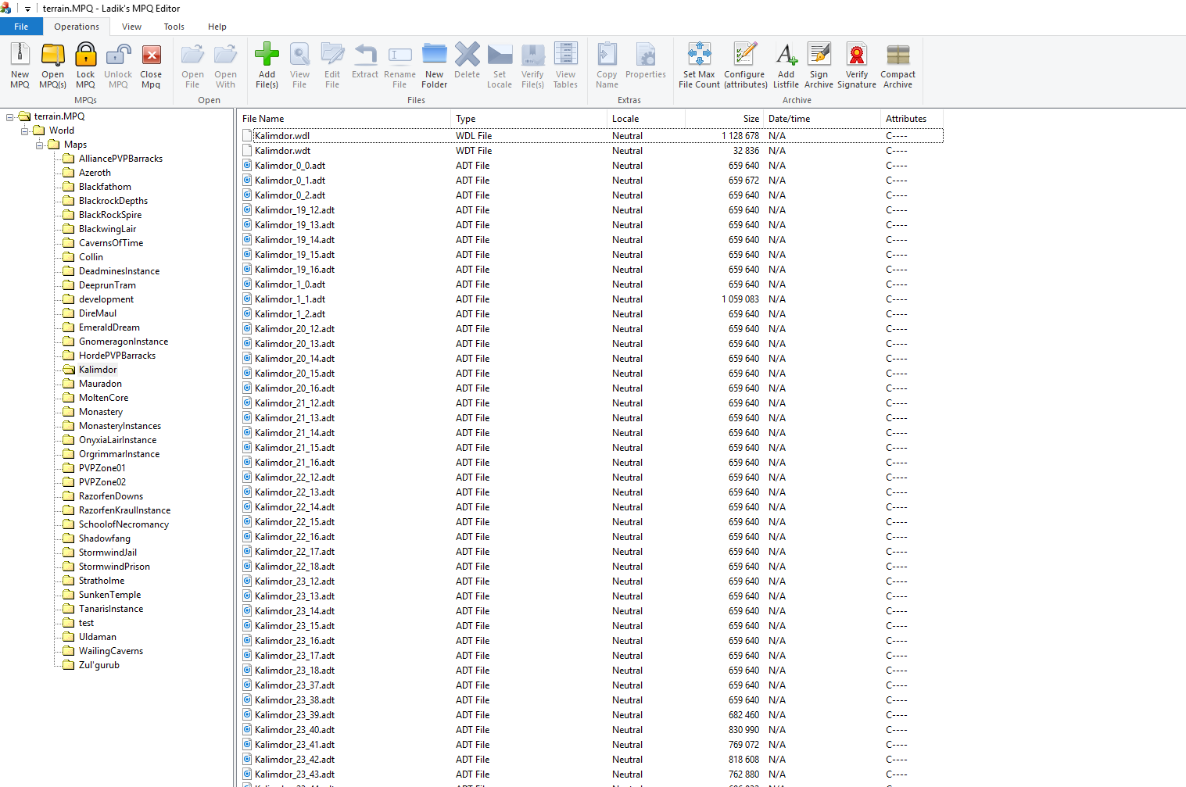
Task: Select the Kalimdor_23_40.adt file
Action: (x=295, y=730)
